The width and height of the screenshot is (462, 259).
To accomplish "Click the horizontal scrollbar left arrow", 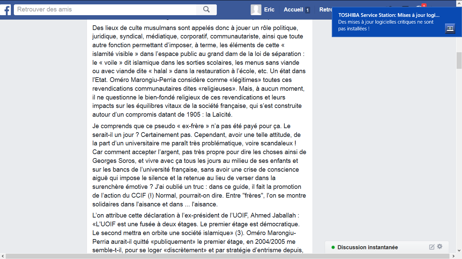I will tap(3, 256).
